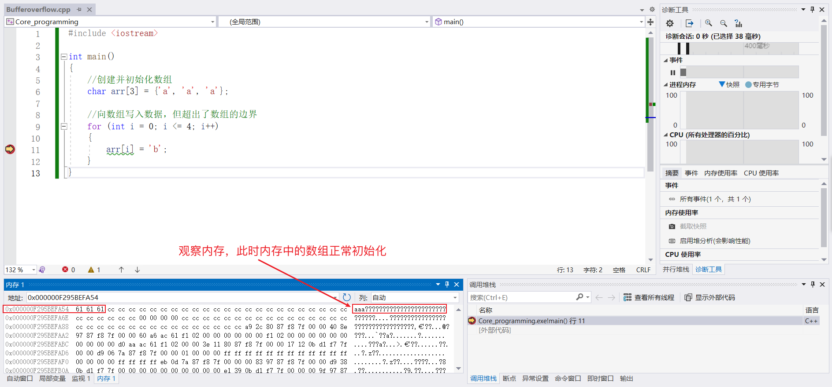
Task: Close the call stack panel
Action: click(822, 285)
